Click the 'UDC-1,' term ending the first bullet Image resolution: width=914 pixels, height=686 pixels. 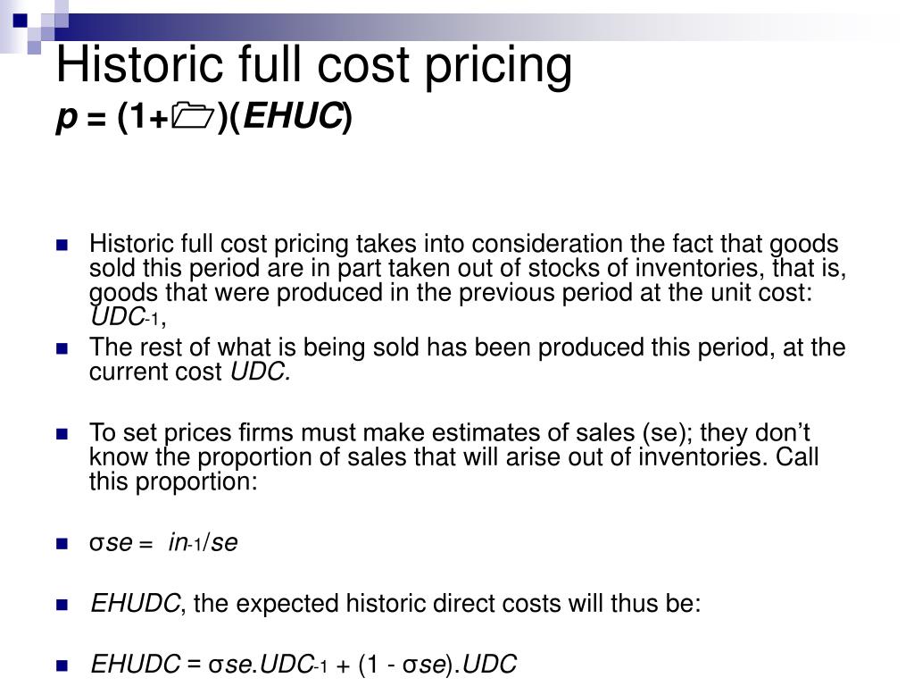pyautogui.click(x=129, y=317)
